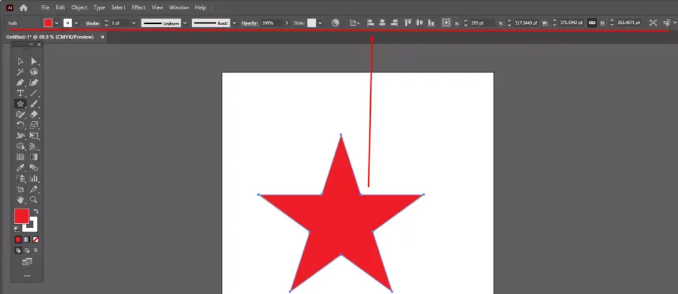The image size is (678, 294).
Task: Select the Star shape tool
Action: pyautogui.click(x=21, y=104)
